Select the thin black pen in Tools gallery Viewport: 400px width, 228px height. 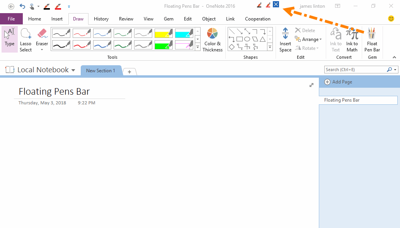61,33
